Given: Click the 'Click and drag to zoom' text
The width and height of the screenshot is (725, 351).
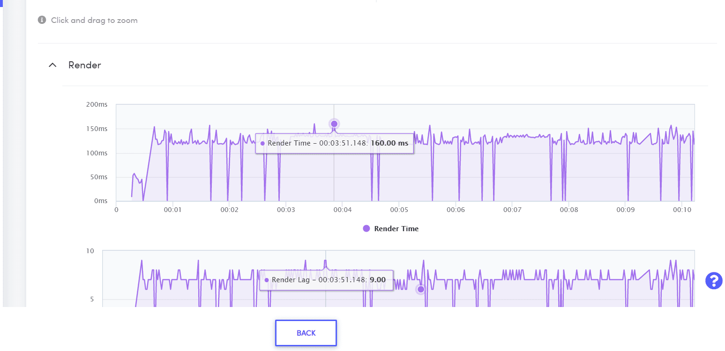Looking at the screenshot, I should coord(94,20).
